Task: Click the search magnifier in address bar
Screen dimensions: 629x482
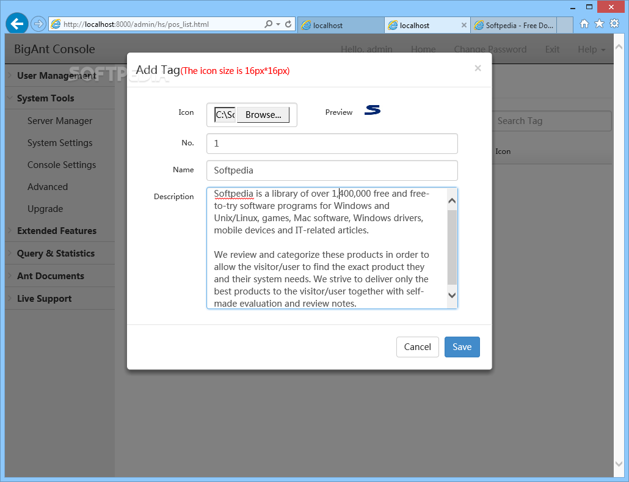Action: coord(268,24)
